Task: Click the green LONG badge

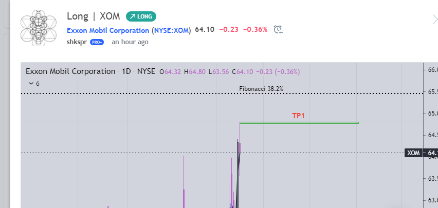Action: pos(141,16)
